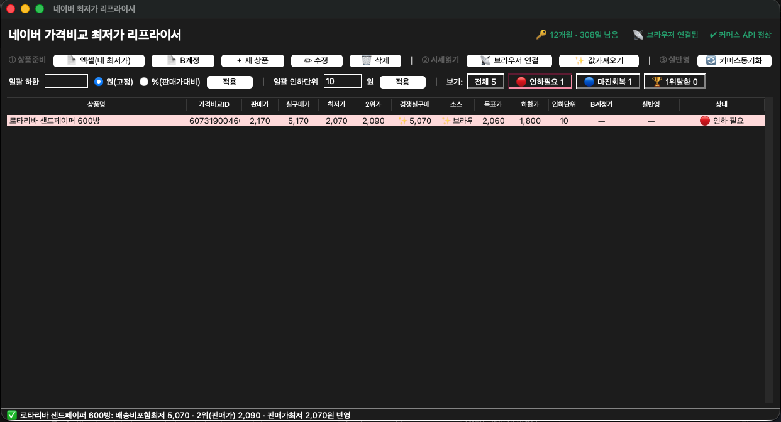This screenshot has height=422, width=781.
Task: Click the red circle icon in 인하필요 filter
Action: 521,82
